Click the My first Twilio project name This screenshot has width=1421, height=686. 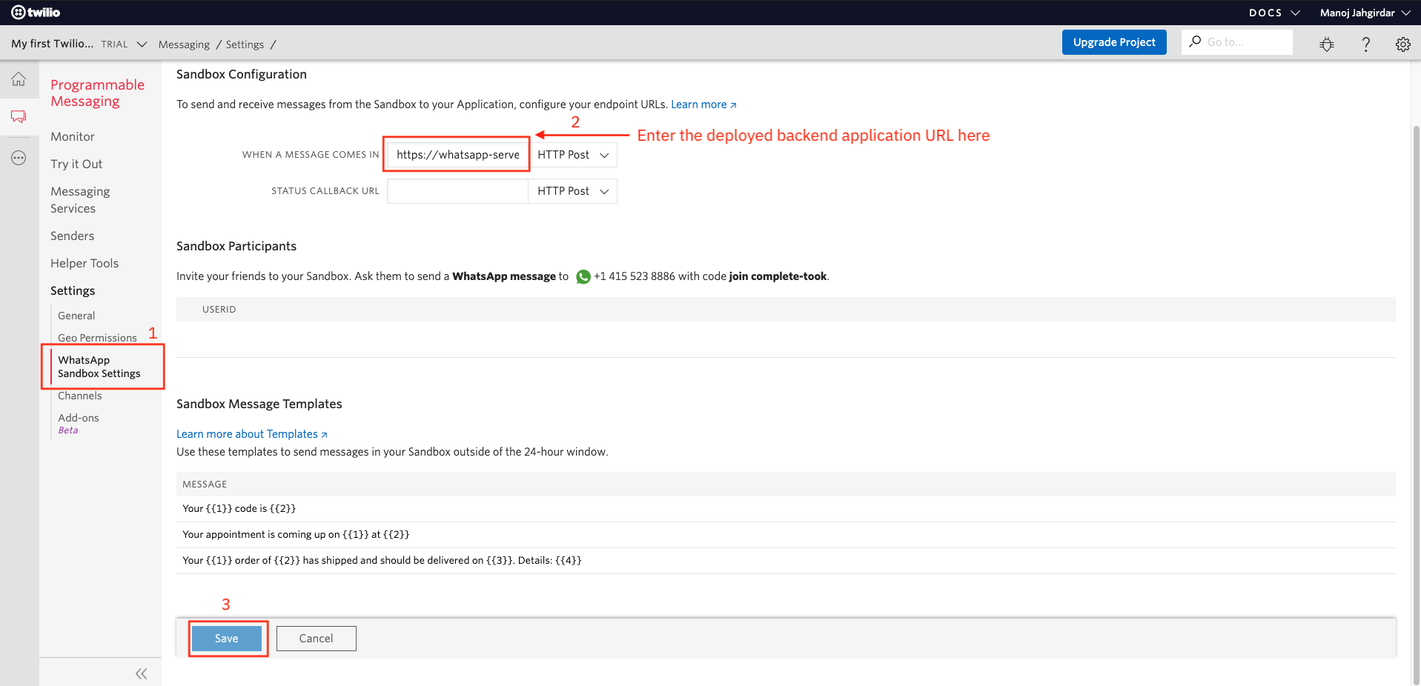click(x=52, y=44)
